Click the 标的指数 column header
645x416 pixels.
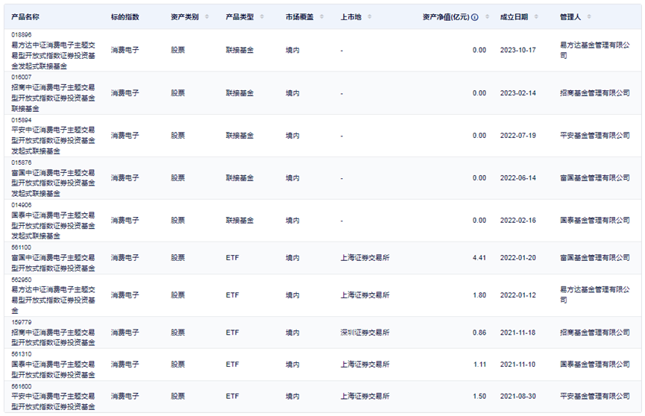coord(125,17)
